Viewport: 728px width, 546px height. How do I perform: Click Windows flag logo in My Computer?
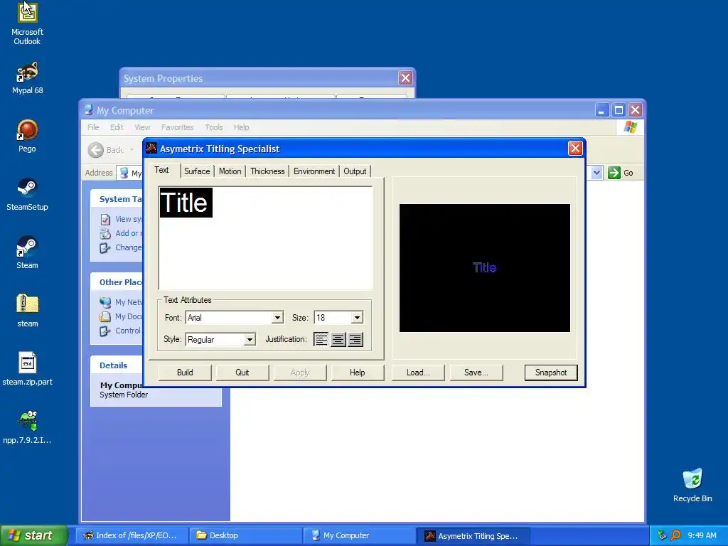(631, 127)
